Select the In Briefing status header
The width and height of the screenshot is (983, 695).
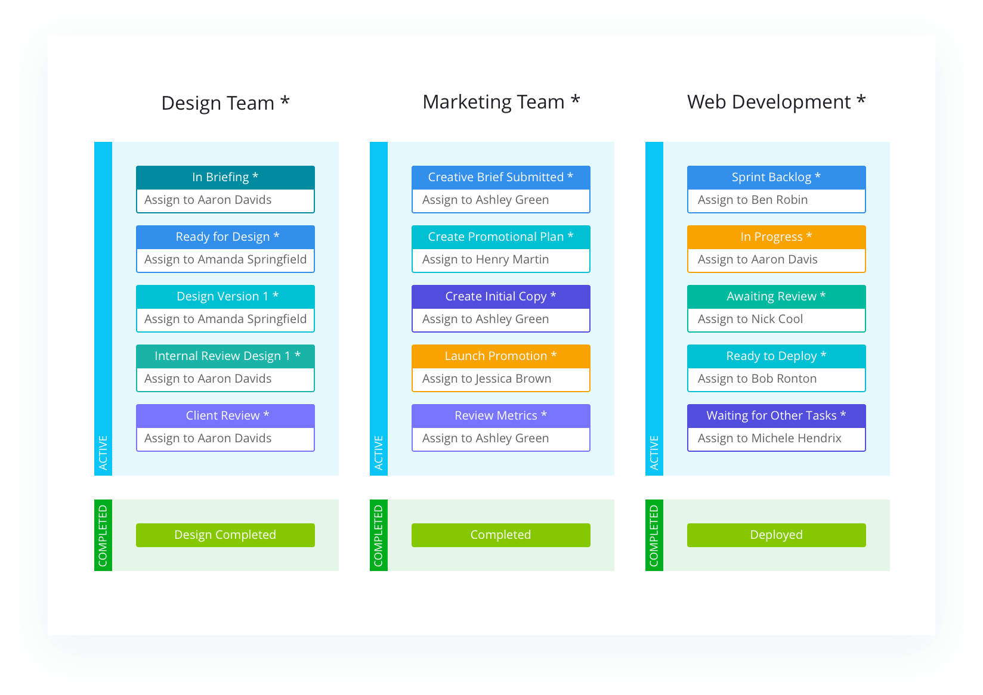pyautogui.click(x=225, y=177)
